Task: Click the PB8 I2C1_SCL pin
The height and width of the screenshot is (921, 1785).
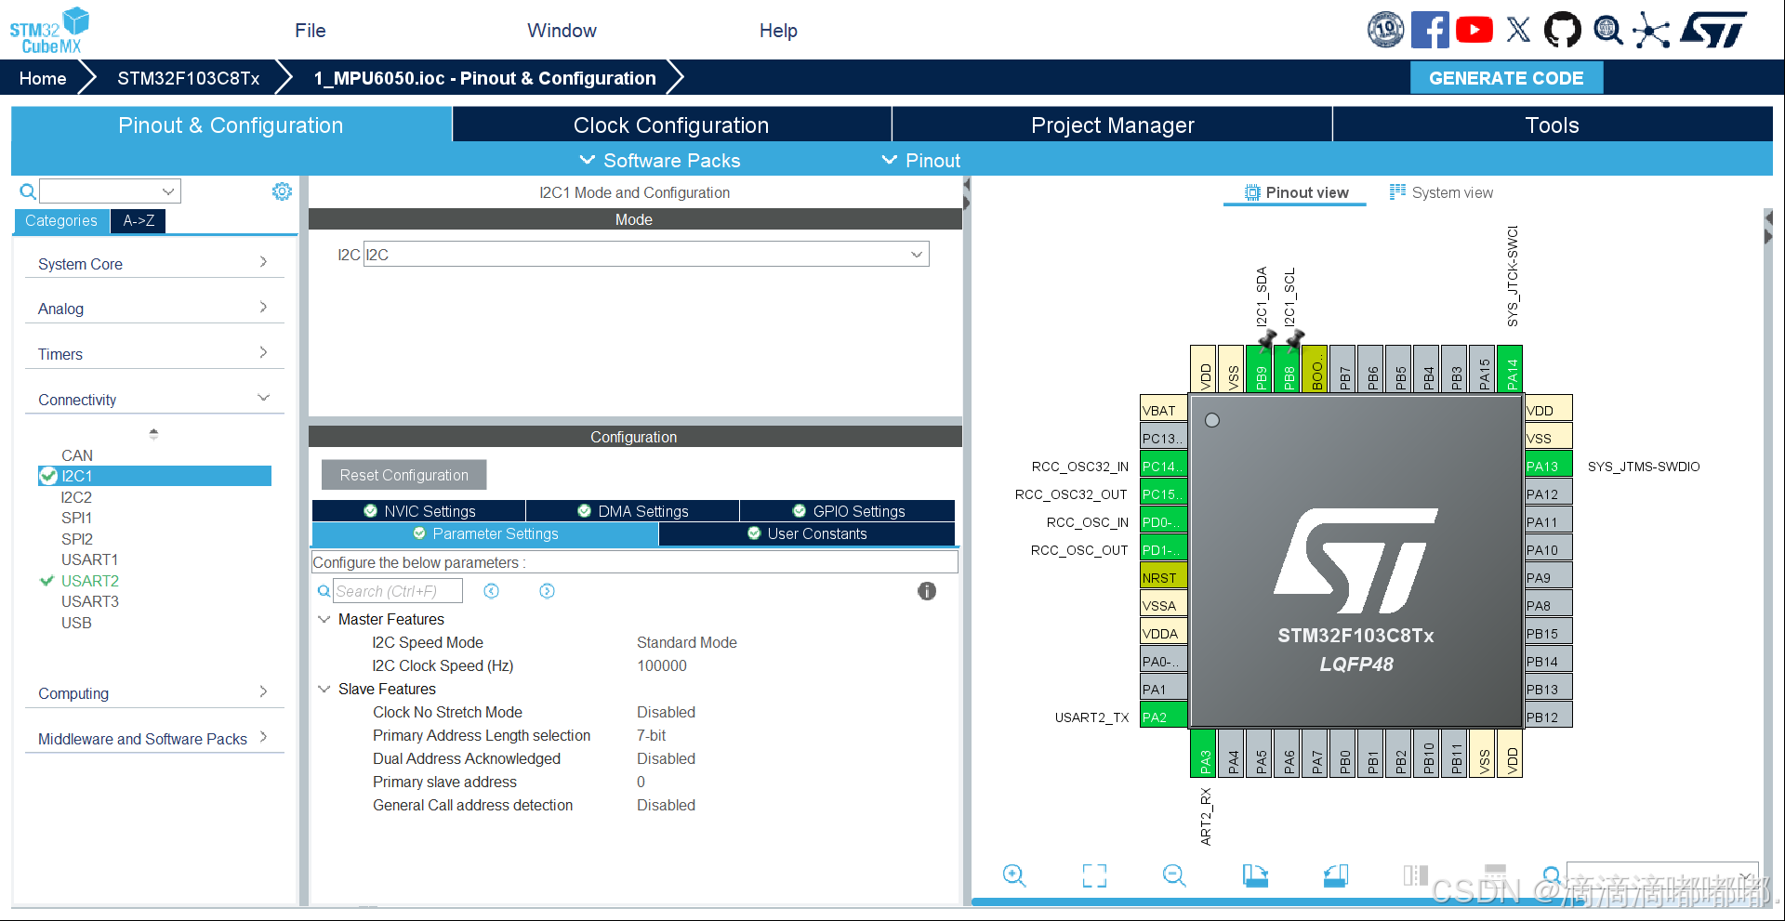Action: point(1289,369)
